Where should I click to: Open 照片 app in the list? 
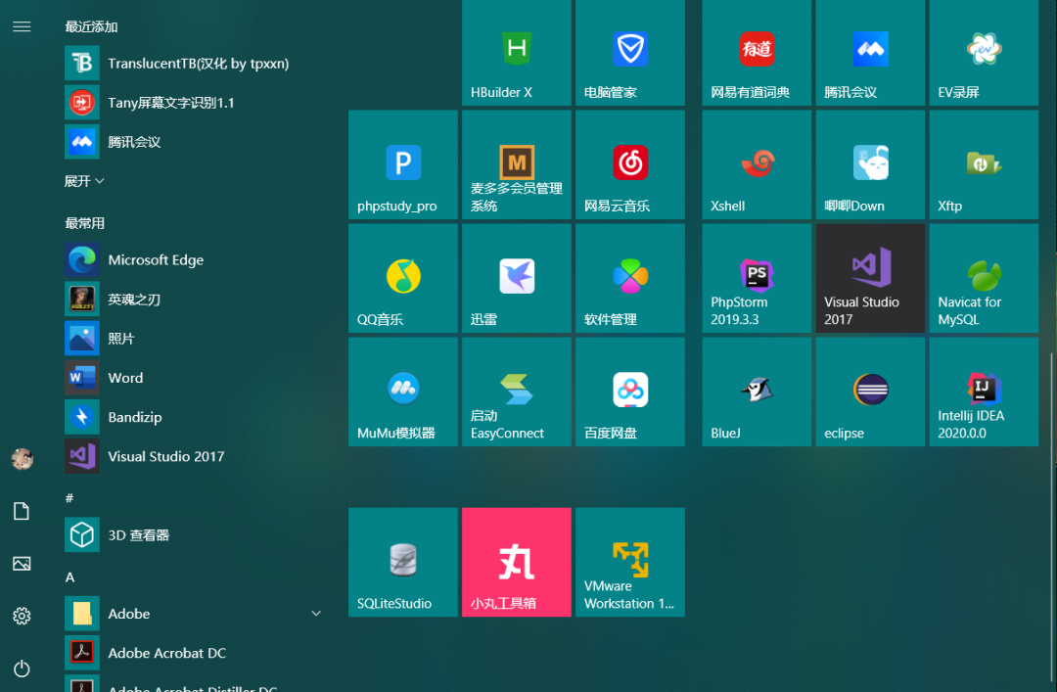click(196, 339)
